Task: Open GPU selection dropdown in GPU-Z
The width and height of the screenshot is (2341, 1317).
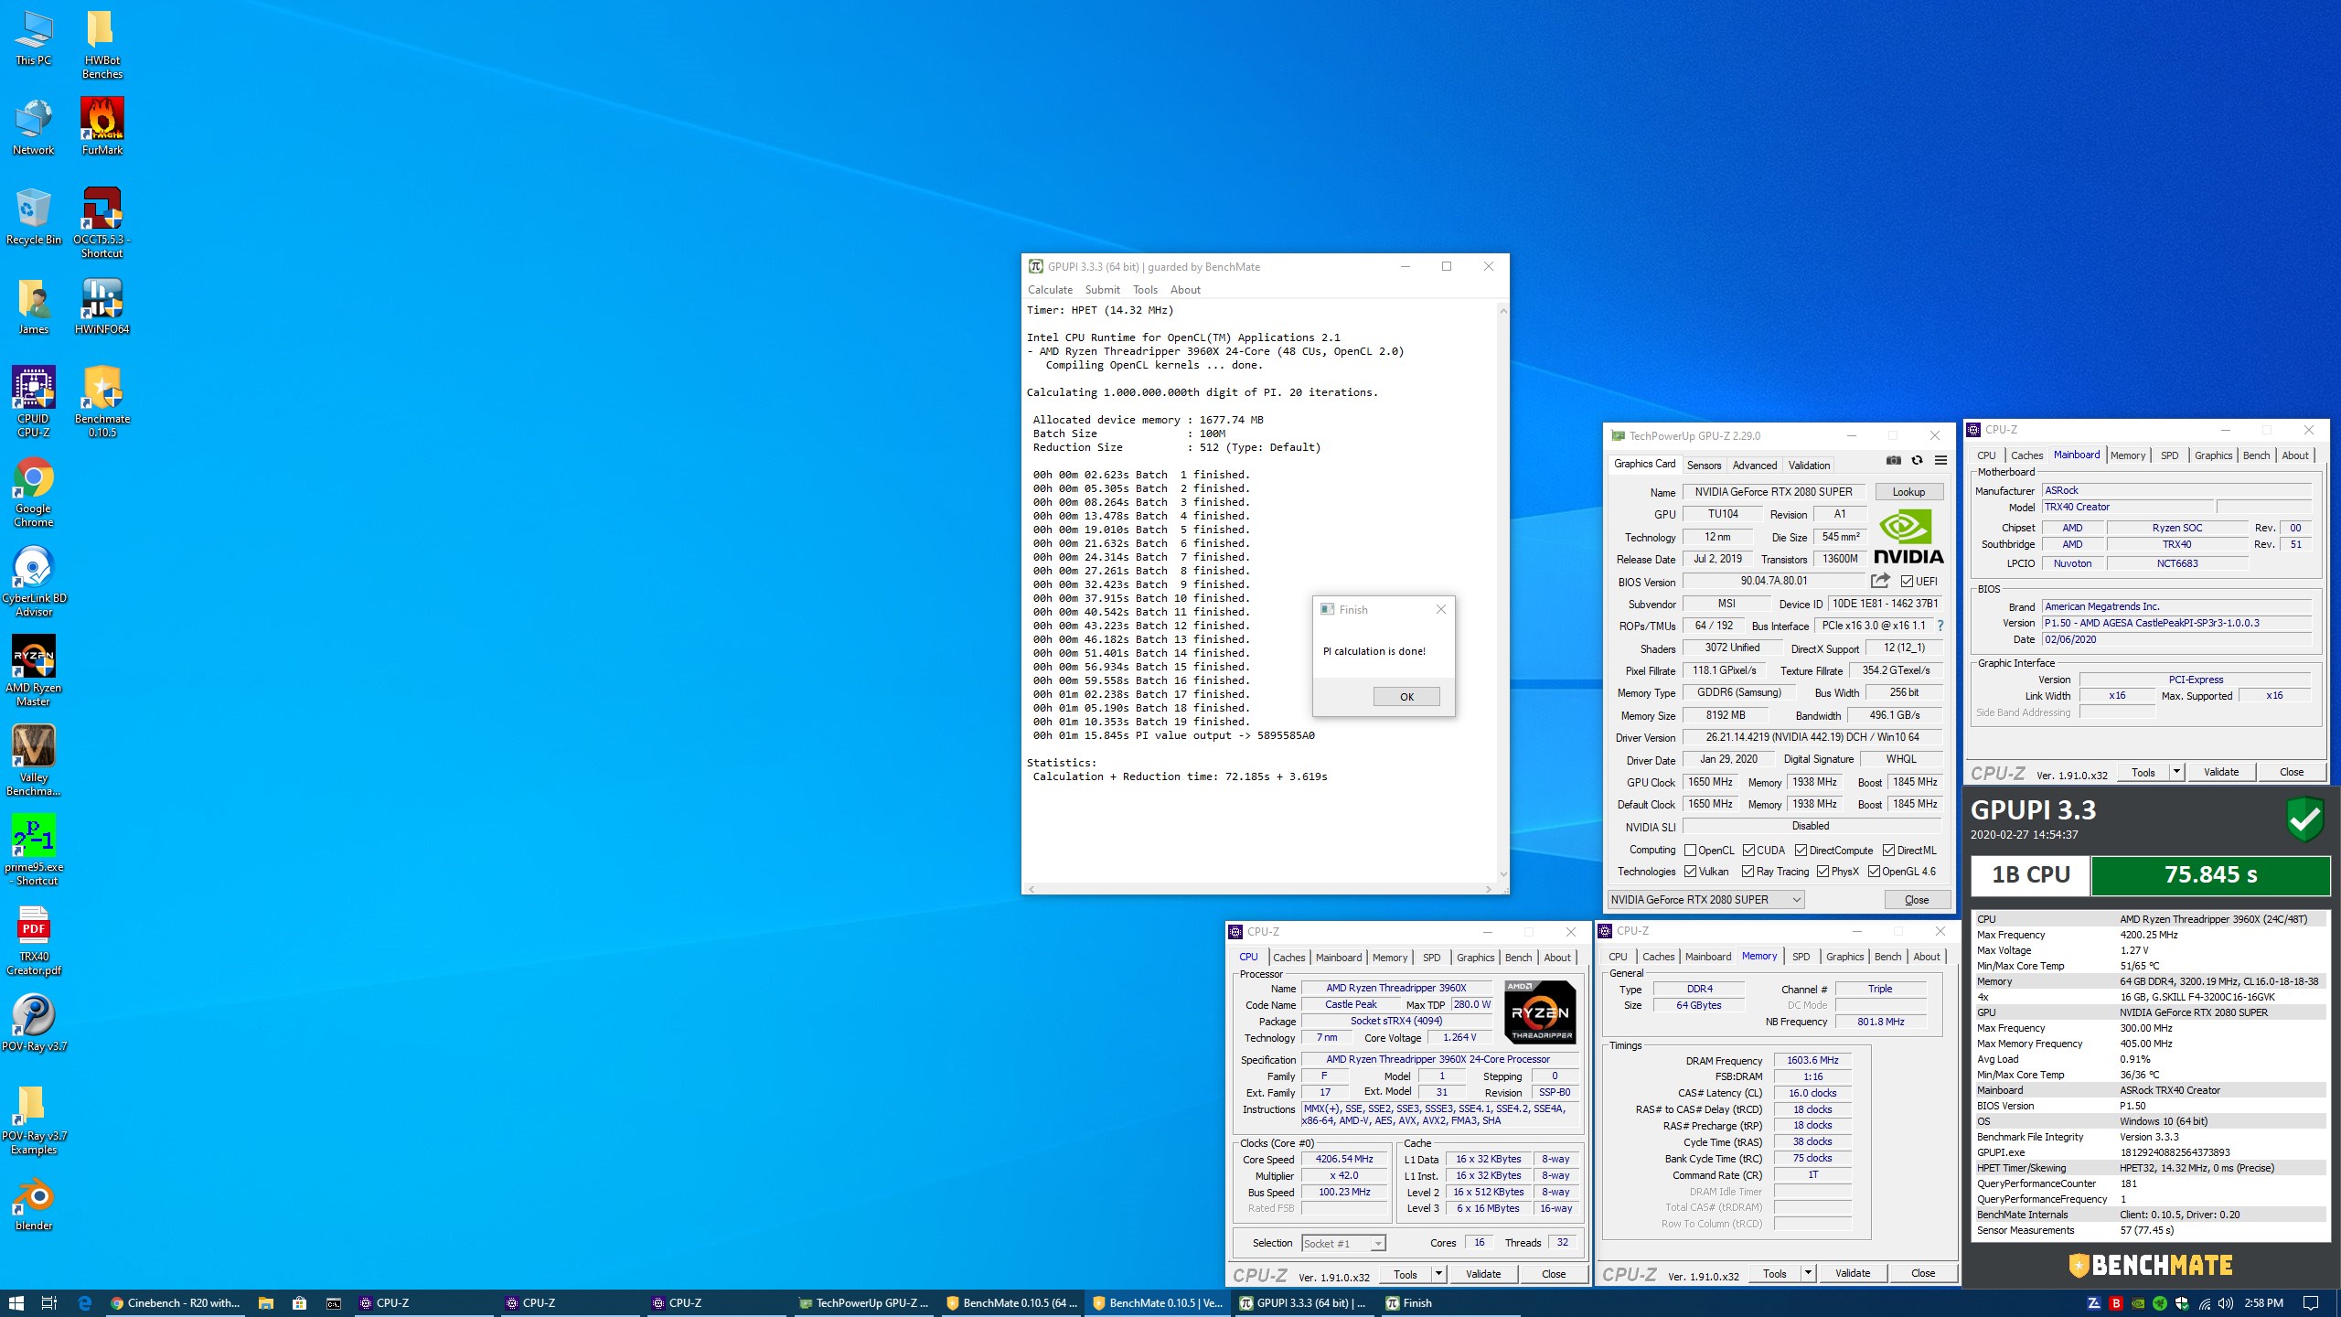Action: 1705,900
